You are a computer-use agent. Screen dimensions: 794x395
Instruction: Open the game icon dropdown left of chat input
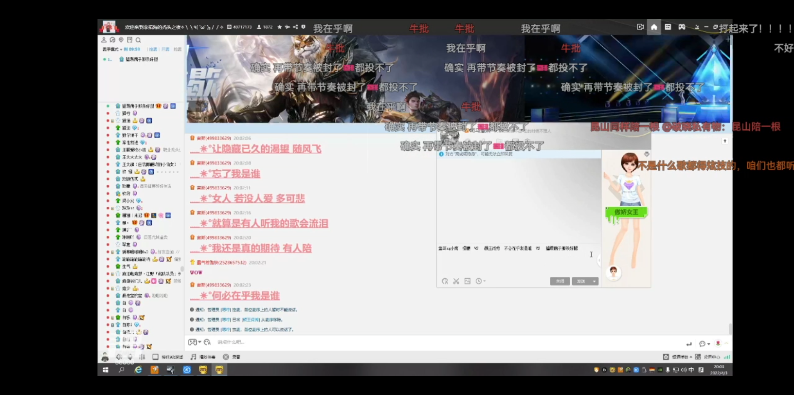195,342
